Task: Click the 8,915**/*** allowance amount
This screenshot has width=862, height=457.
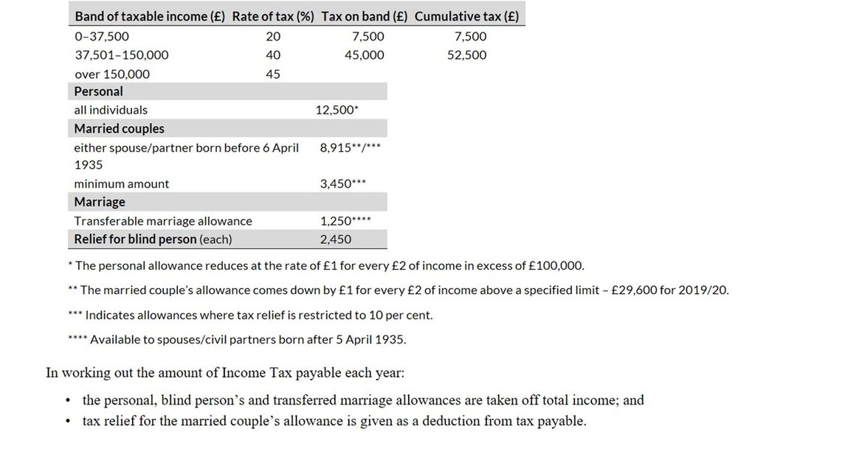Action: [350, 147]
